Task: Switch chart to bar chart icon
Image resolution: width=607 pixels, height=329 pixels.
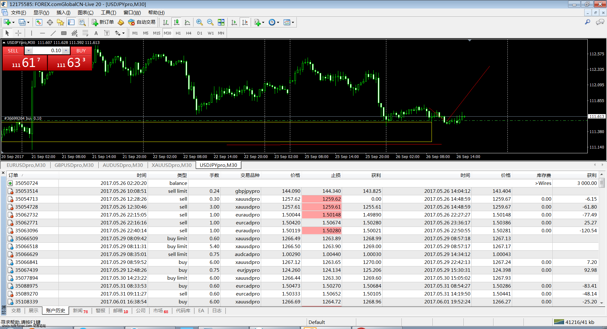Action: (166, 22)
